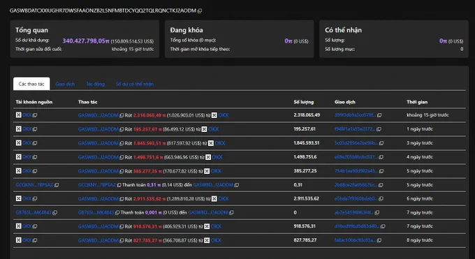Image resolution: width=475 pixels, height=259 pixels.
Task: Copy transaction hash in the 827.785,27 row
Action: tap(379, 240)
